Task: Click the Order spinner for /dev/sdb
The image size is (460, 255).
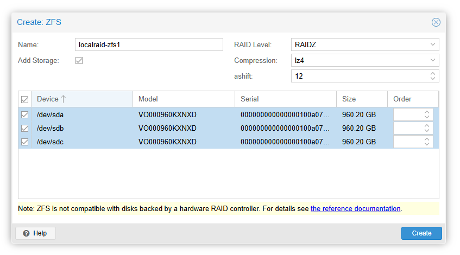Action: tap(413, 128)
